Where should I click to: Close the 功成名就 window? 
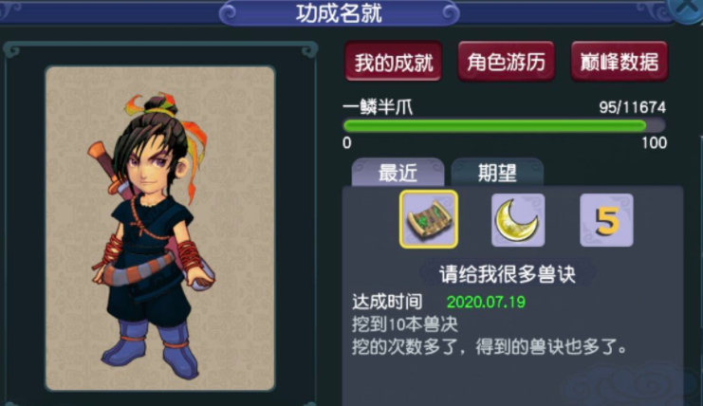coord(687,9)
